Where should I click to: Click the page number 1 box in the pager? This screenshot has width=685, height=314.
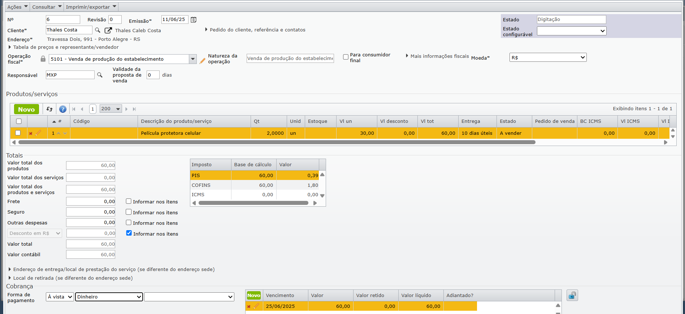tap(93, 109)
